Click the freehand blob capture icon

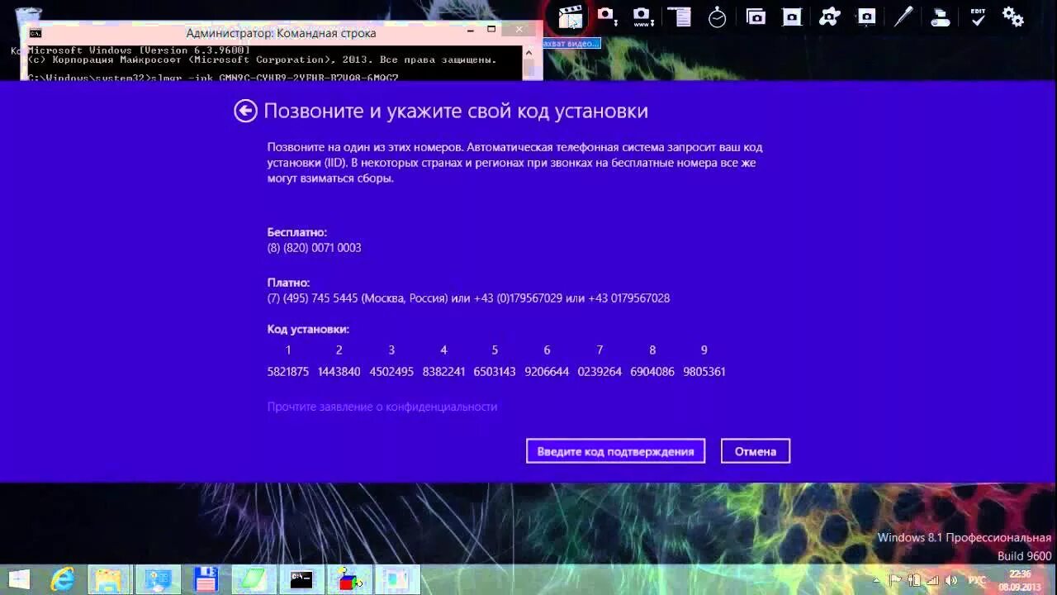(829, 17)
